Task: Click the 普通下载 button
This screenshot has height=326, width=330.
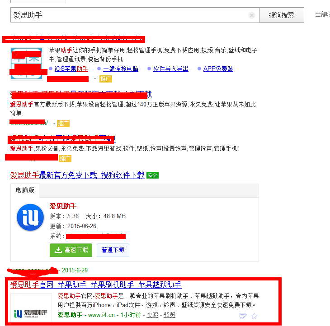Action: 113,250
